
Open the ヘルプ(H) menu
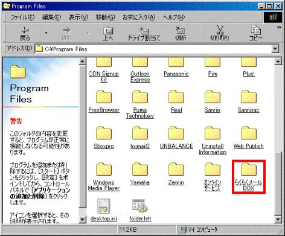click(174, 18)
